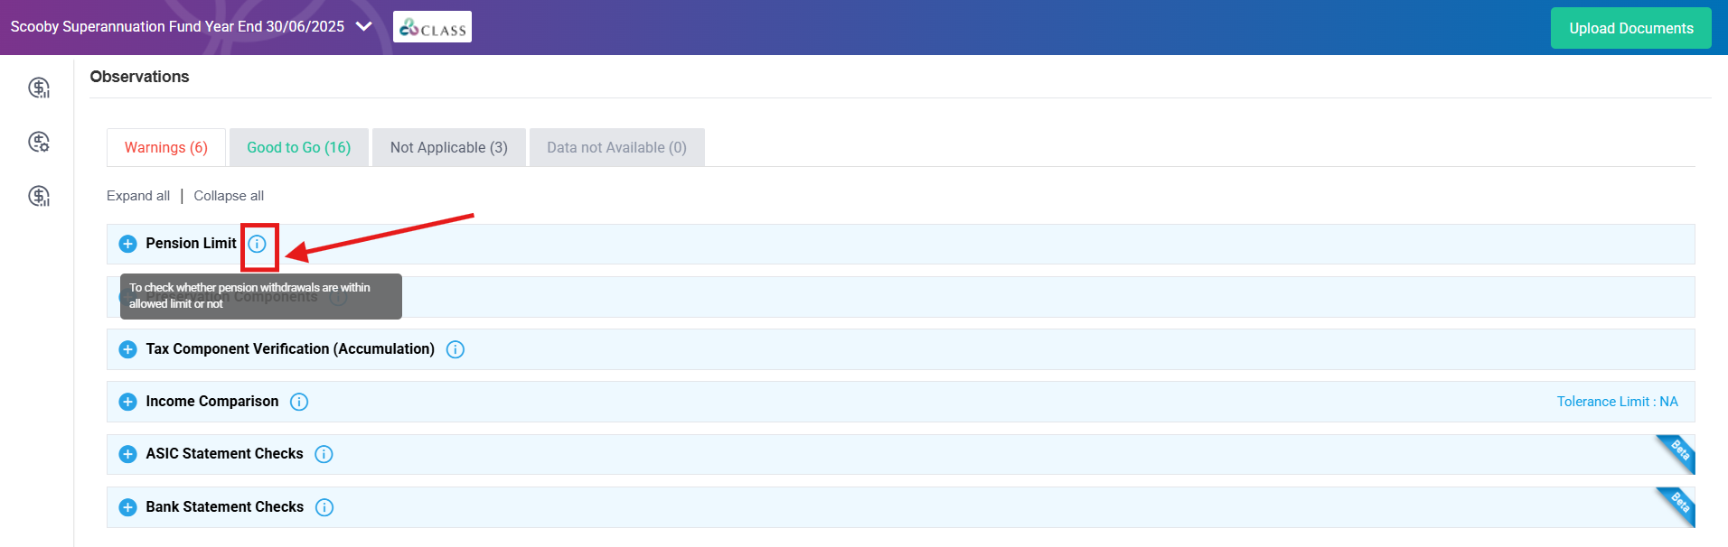Click the ASIC Statement Checks label
The height and width of the screenshot is (547, 1728).
pyautogui.click(x=224, y=454)
